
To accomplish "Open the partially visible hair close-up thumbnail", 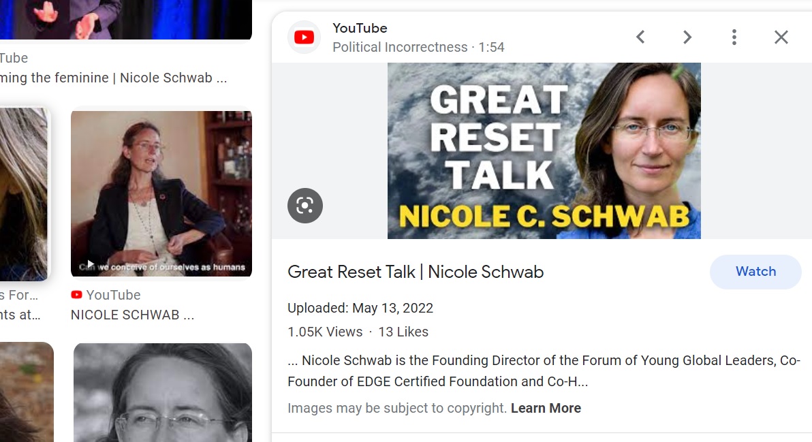I will [24, 193].
